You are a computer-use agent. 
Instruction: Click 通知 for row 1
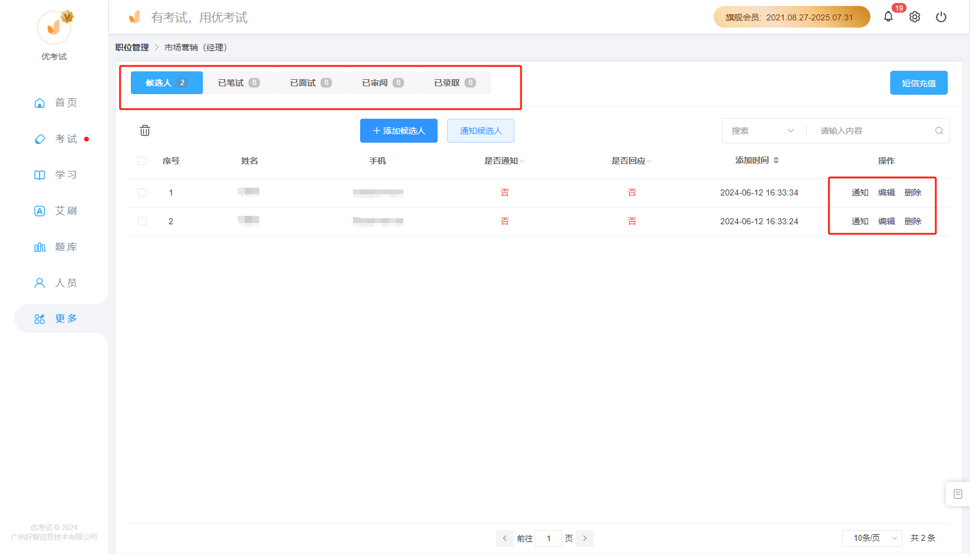point(860,192)
